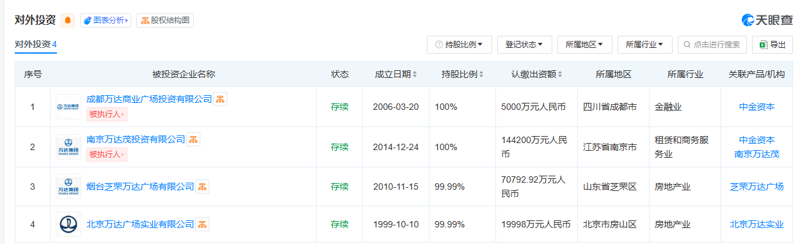Open 成都万达商业广场投资有限公司 company link
This screenshot has width=800, height=244.
pos(149,99)
